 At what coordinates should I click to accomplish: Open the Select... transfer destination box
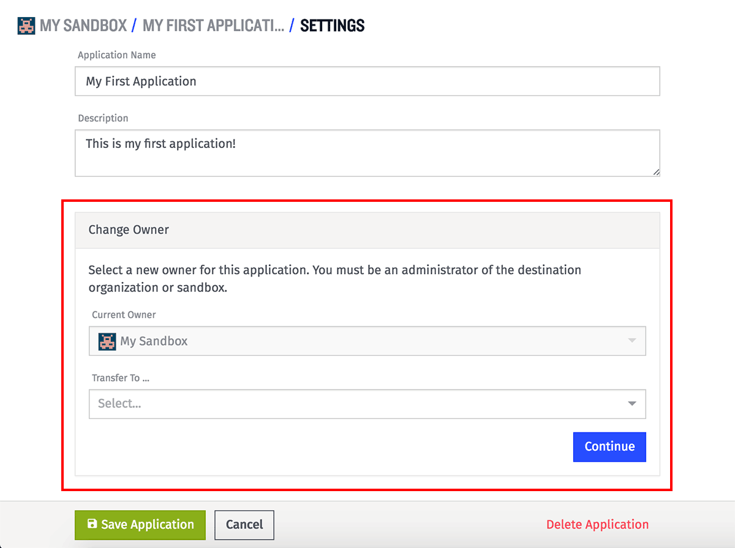point(367,404)
